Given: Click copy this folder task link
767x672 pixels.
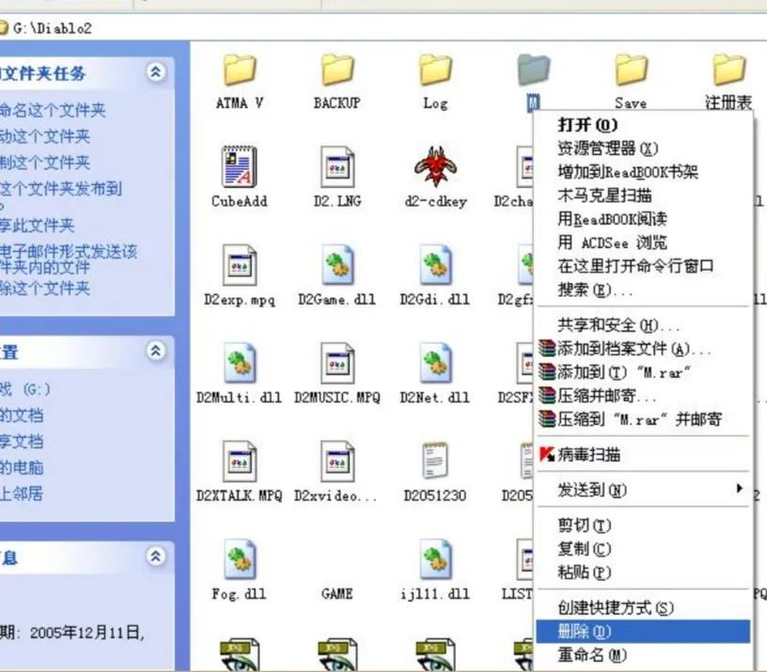Looking at the screenshot, I should tap(44, 163).
